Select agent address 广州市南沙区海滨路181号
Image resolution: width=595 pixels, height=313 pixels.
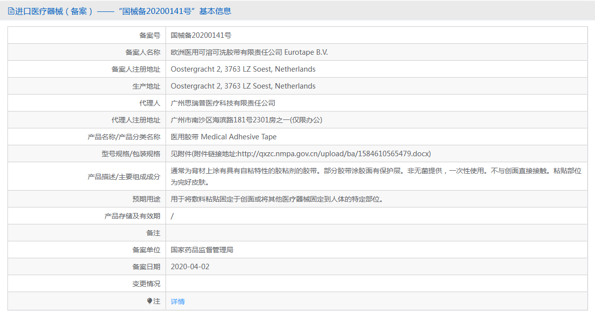pyautogui.click(x=246, y=120)
